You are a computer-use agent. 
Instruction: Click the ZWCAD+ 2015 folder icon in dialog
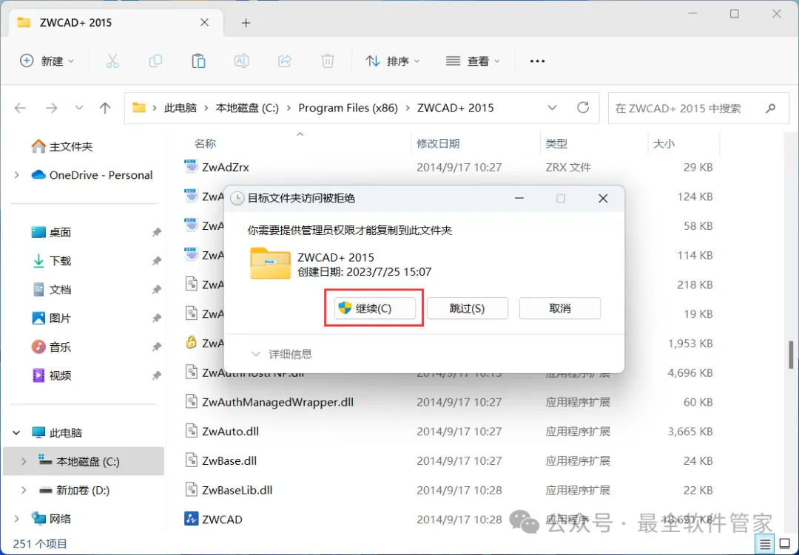270,263
